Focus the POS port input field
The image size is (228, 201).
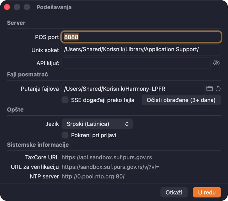click(x=141, y=37)
